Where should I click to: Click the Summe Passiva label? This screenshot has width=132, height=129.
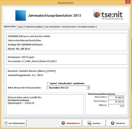click(100, 101)
